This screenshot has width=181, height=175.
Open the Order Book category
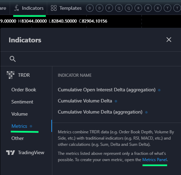coord(24,90)
